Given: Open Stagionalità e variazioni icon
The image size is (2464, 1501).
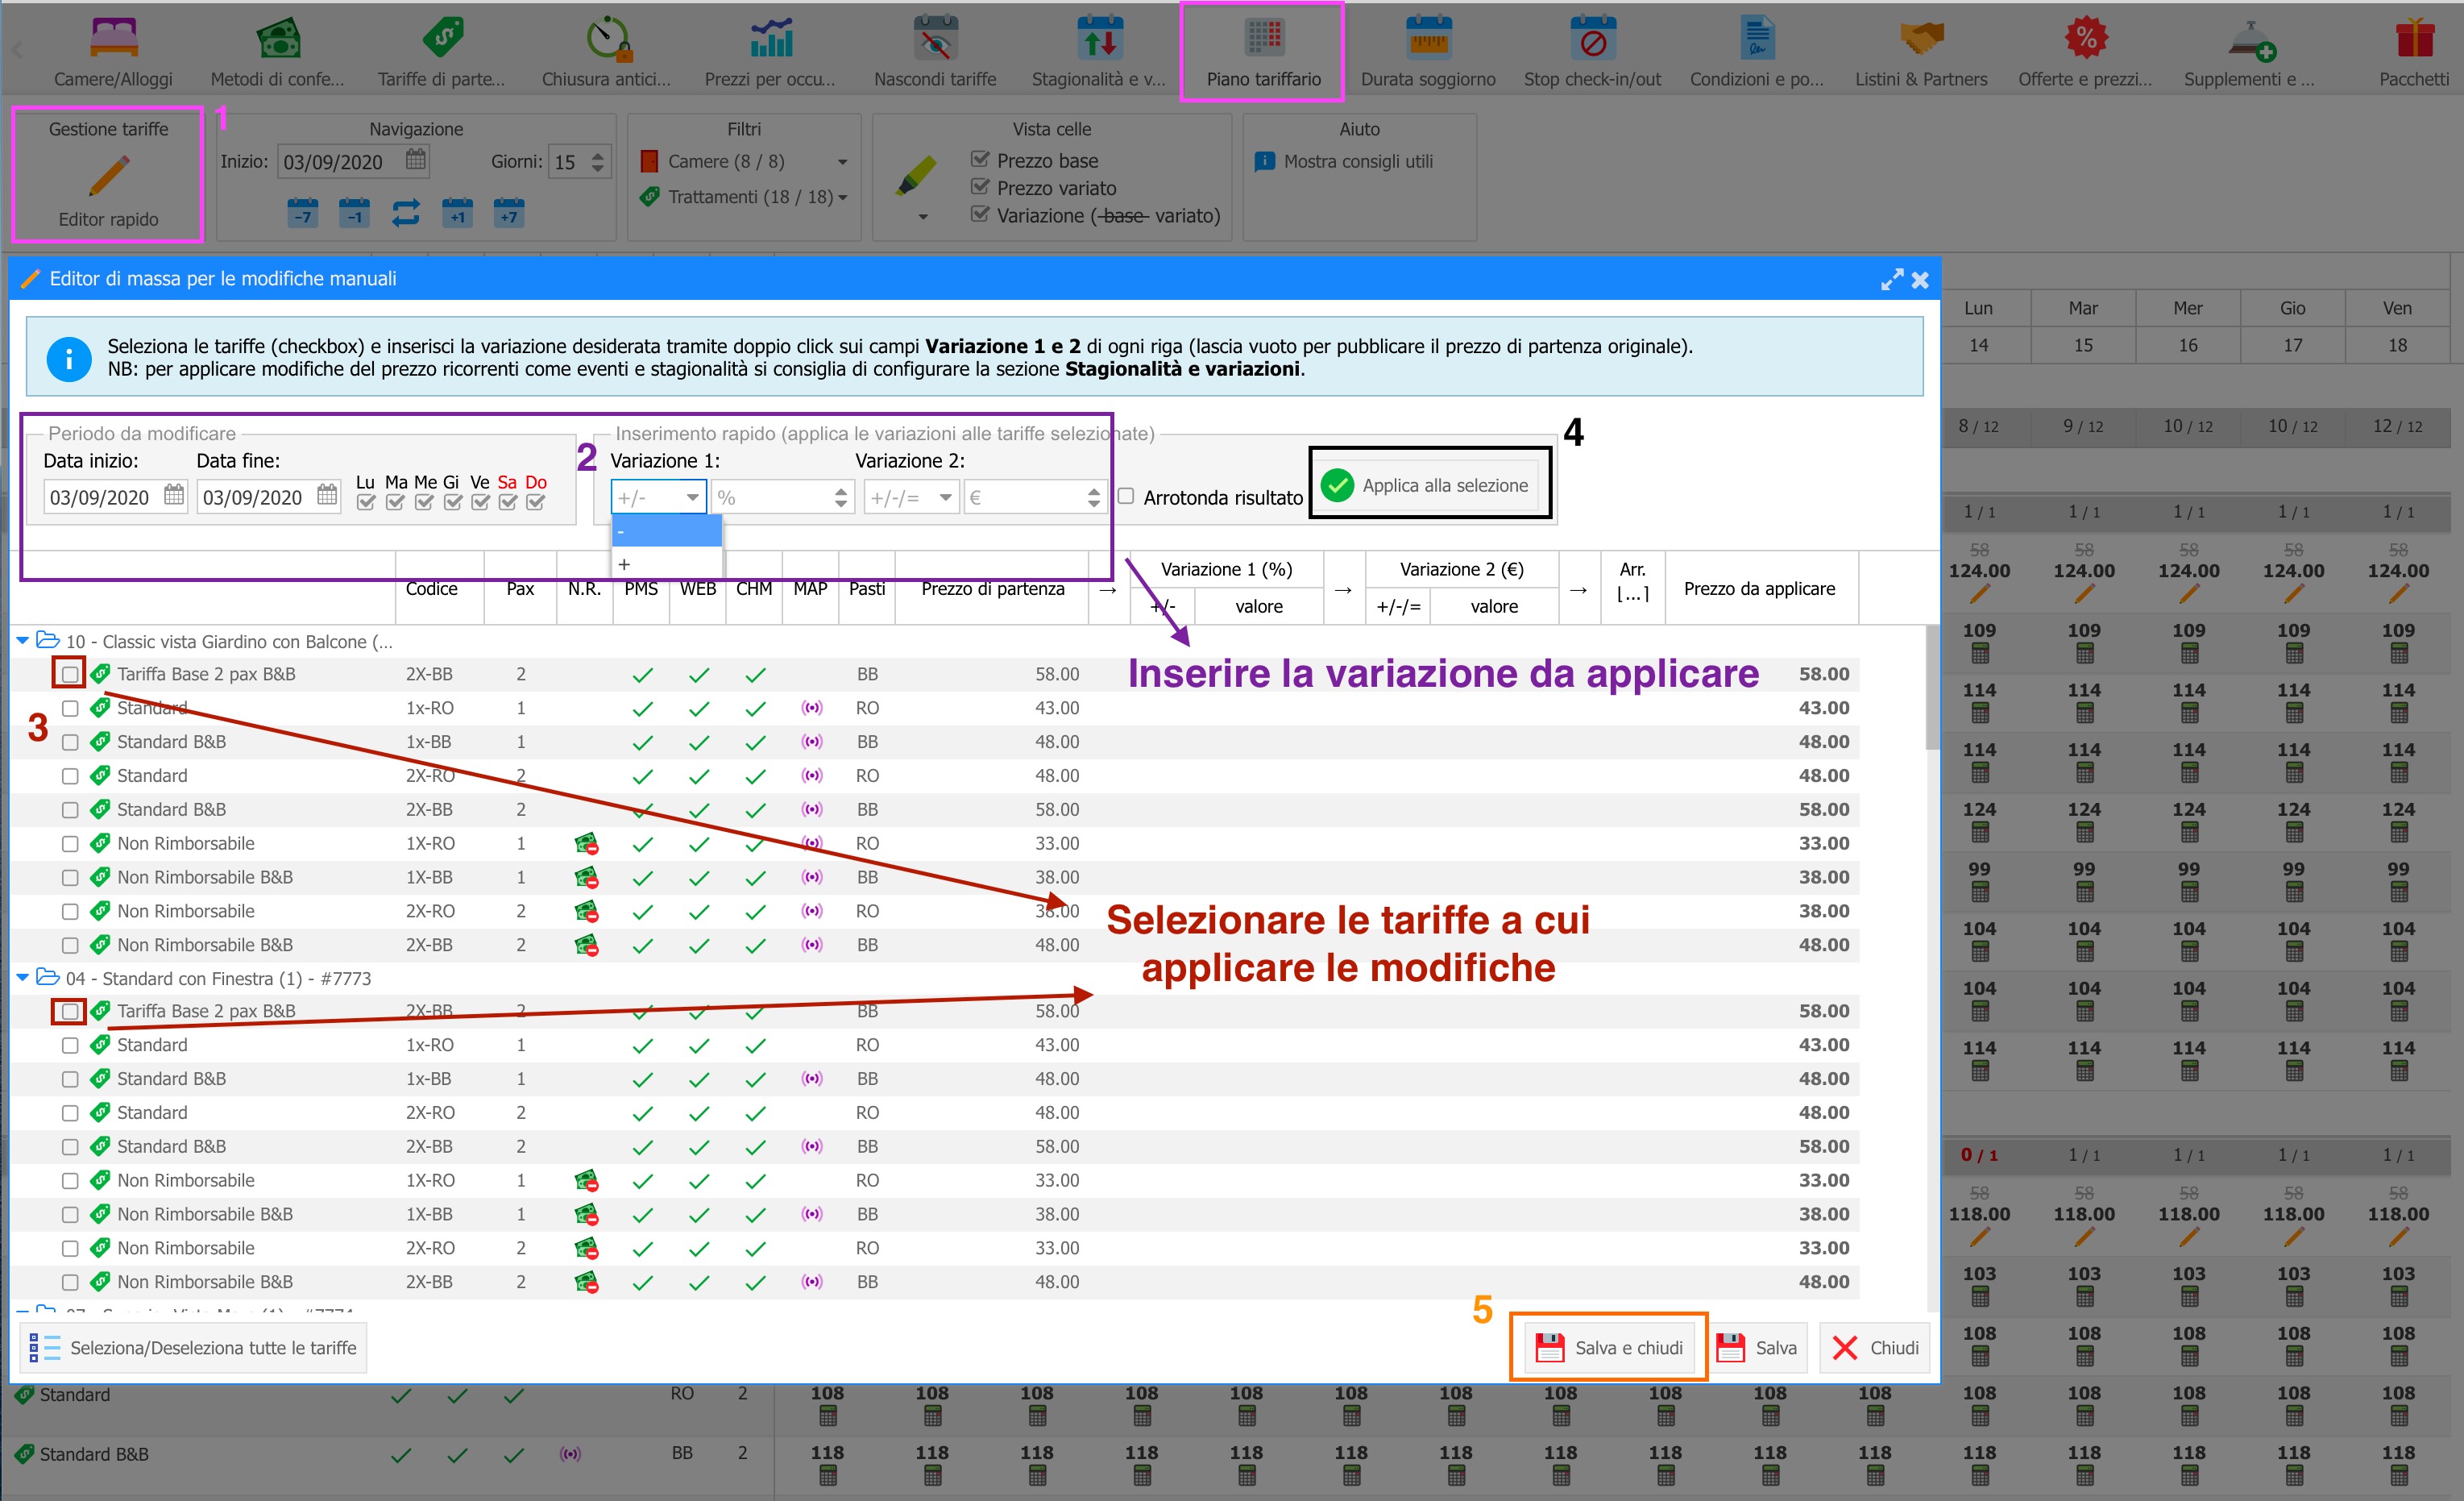Looking at the screenshot, I should 1099,52.
